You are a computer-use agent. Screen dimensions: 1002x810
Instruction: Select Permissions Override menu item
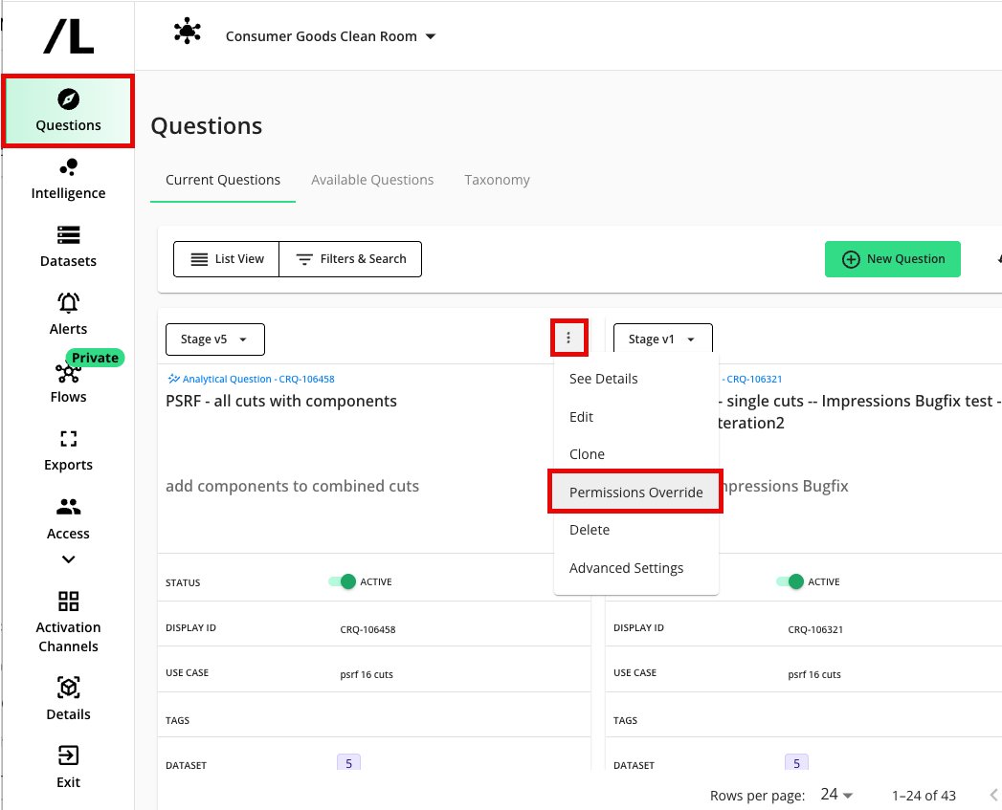(x=635, y=493)
